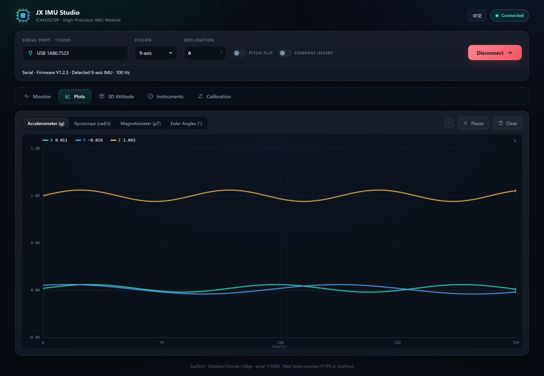
Task: Click the firmware V1.2.3 status line
Action: click(x=76, y=73)
